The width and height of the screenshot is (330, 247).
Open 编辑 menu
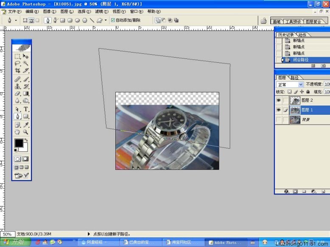(32, 11)
